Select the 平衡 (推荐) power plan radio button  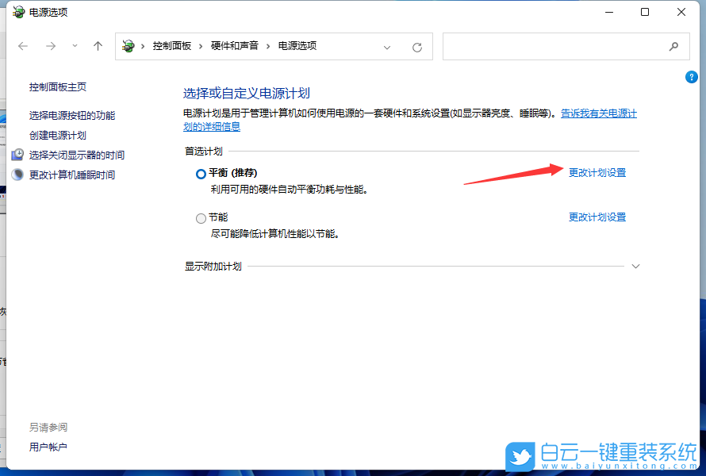pyautogui.click(x=201, y=174)
